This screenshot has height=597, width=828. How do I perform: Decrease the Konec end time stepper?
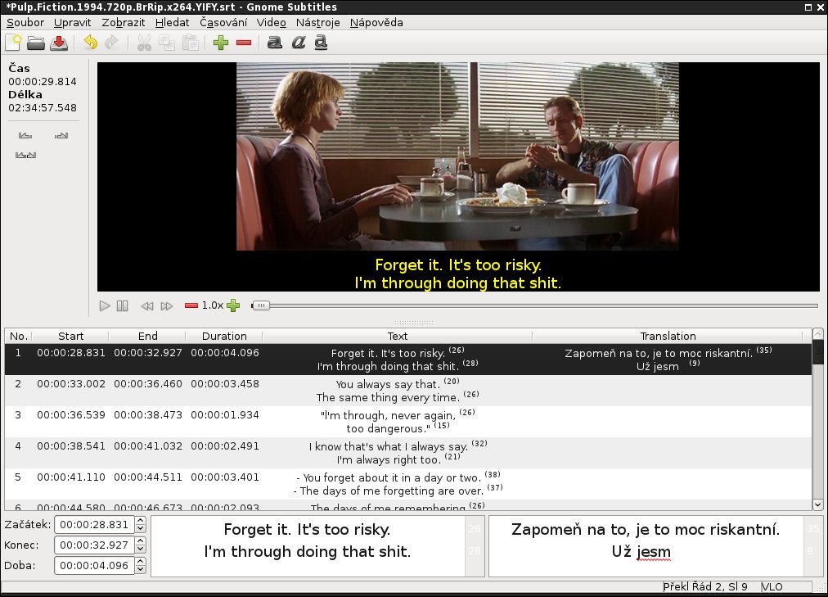(140, 549)
